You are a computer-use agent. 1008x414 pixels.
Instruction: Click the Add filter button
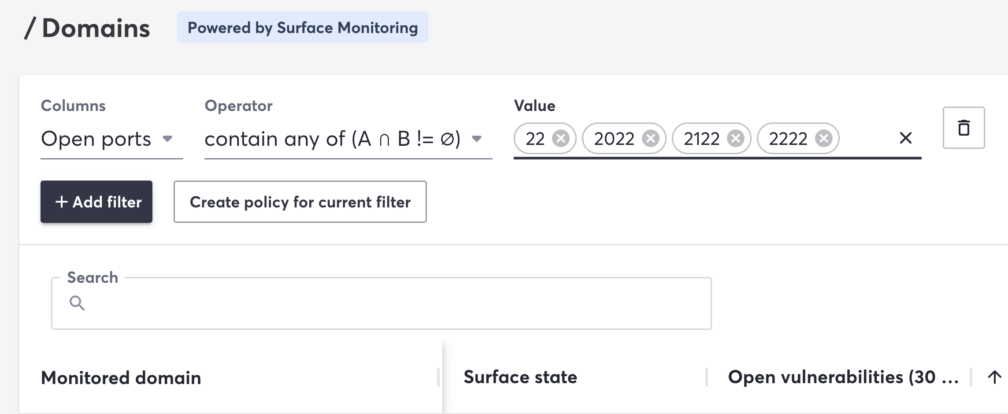(x=96, y=202)
